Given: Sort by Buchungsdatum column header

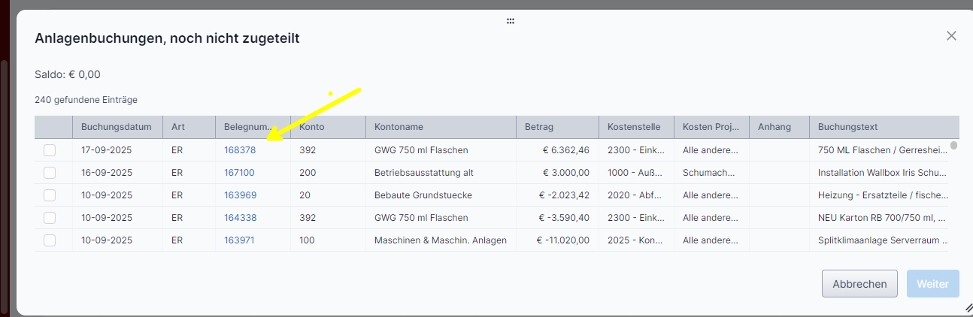Looking at the screenshot, I should [117, 127].
